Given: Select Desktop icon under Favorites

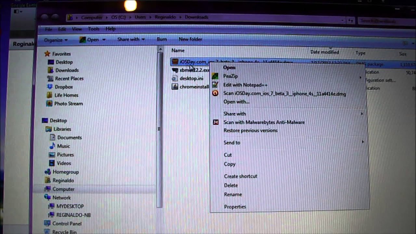Looking at the screenshot, I should point(51,62).
